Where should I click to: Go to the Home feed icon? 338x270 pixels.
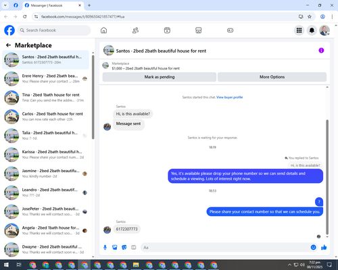tap(103, 30)
